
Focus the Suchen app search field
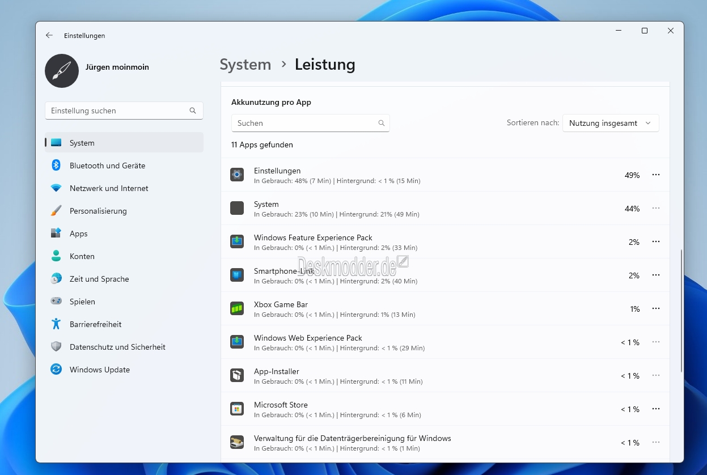[x=310, y=123]
